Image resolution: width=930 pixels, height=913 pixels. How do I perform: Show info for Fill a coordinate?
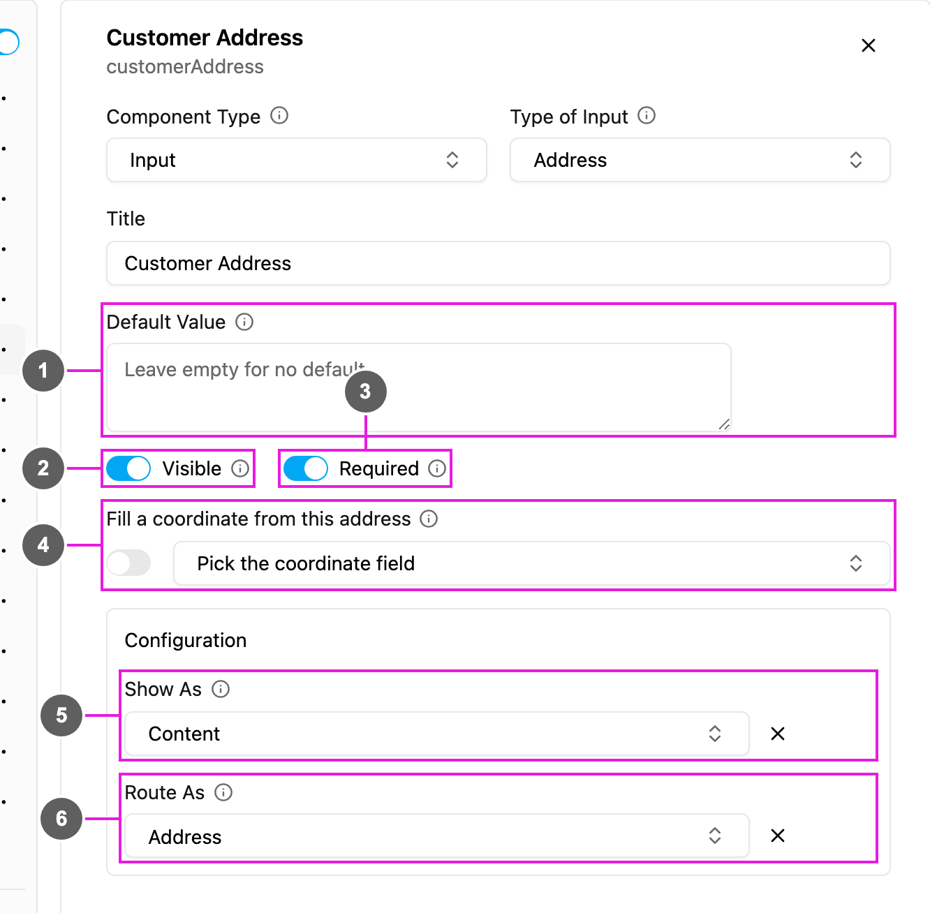tap(429, 519)
